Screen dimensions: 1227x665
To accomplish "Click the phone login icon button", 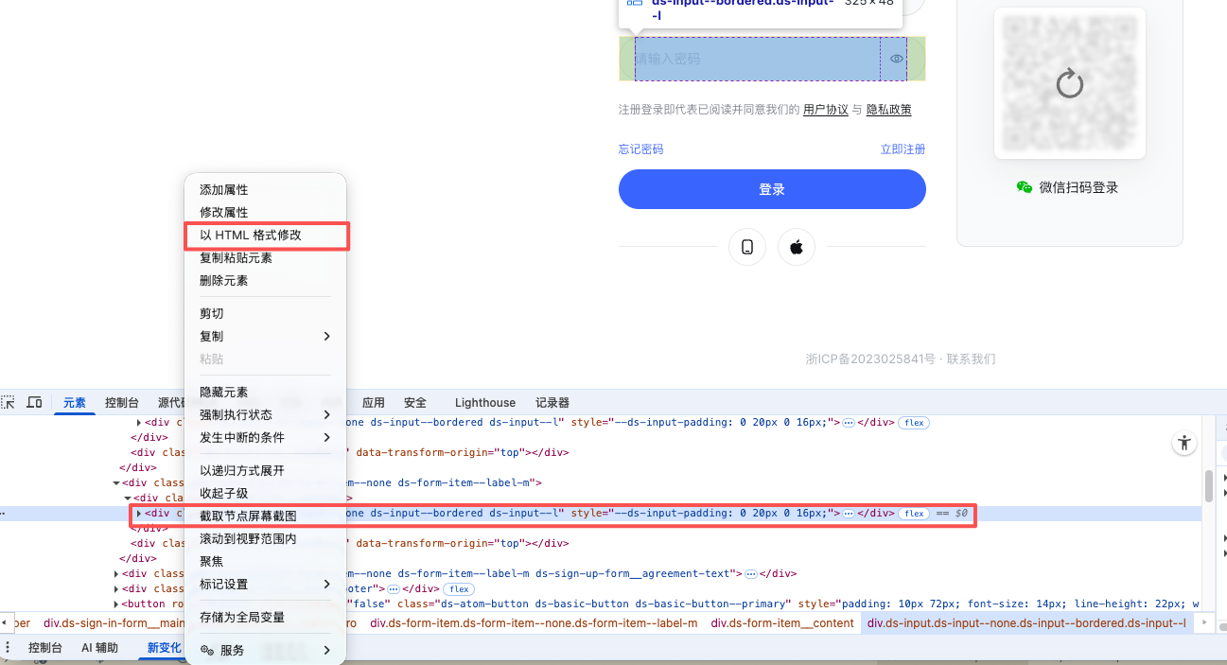I will pyautogui.click(x=747, y=247).
